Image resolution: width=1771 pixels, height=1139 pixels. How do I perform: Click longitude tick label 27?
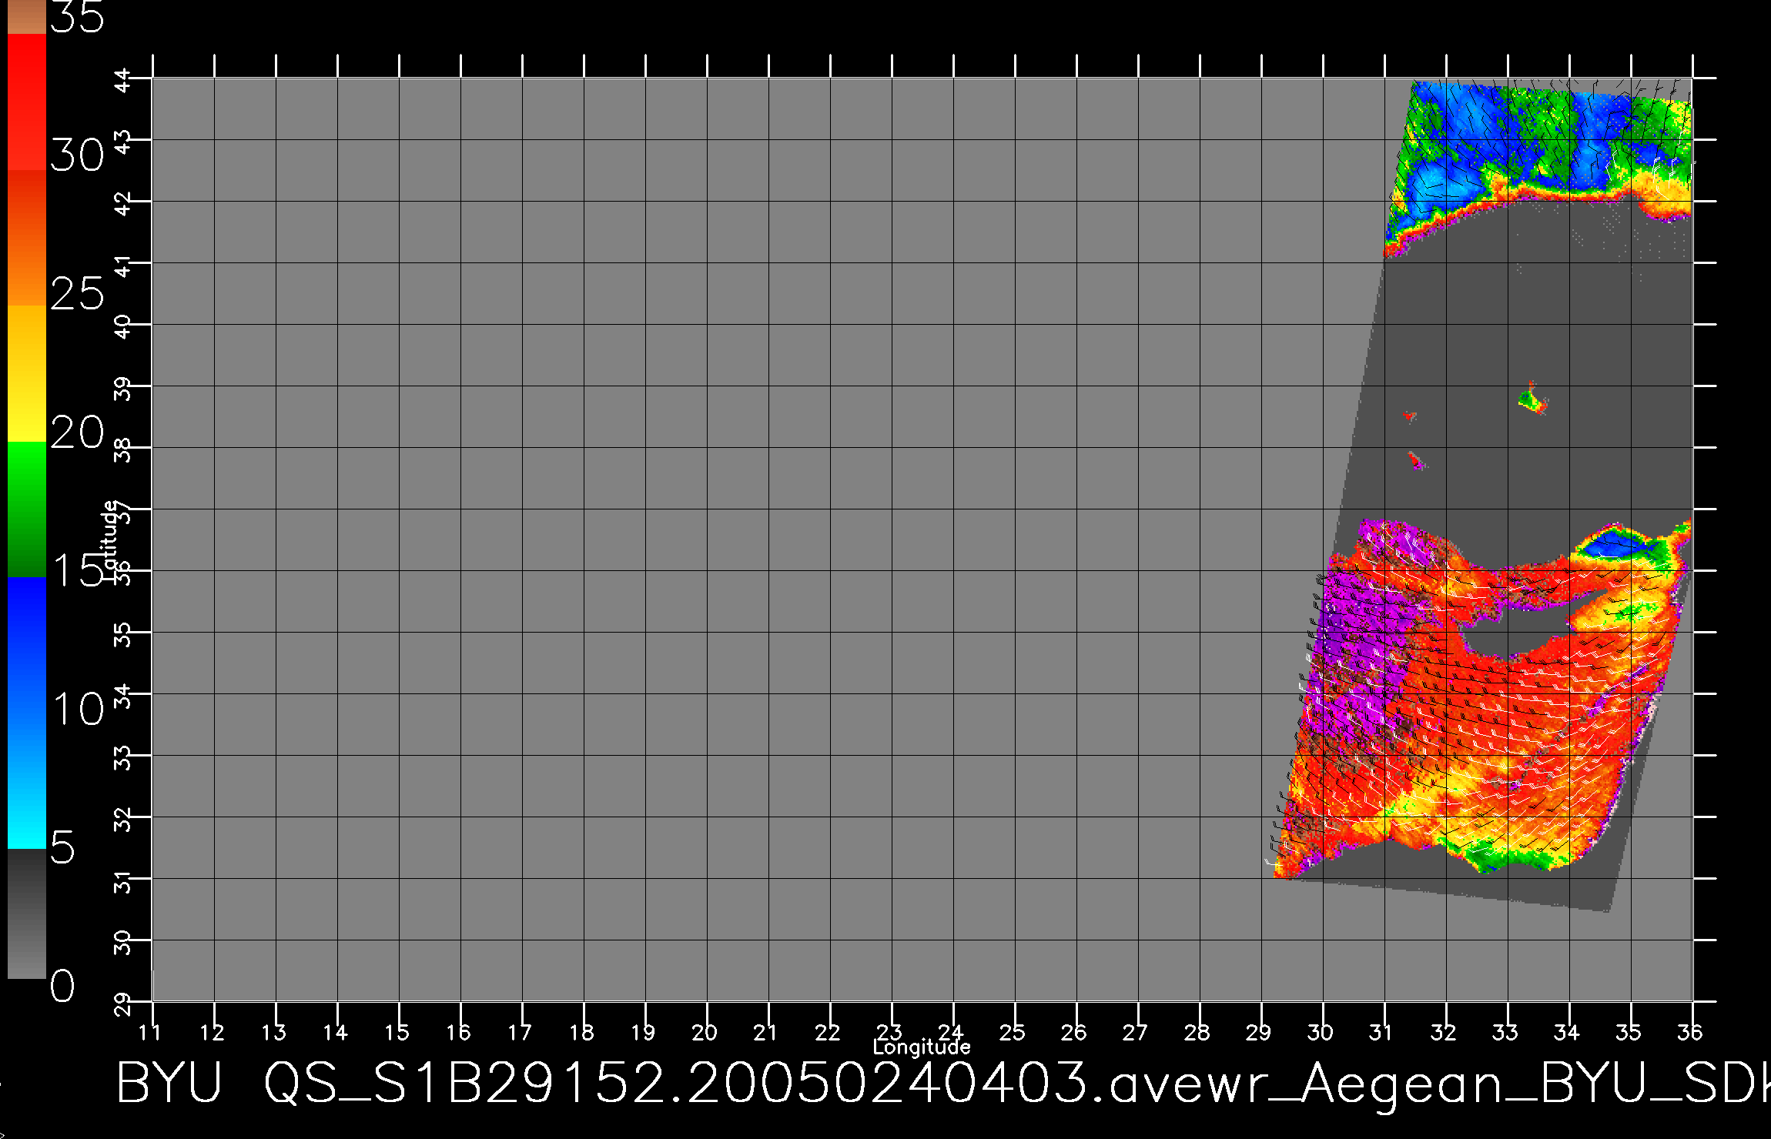tap(1136, 1032)
